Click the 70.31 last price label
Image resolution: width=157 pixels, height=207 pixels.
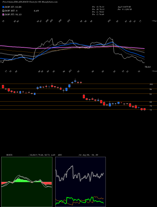[x=148, y=67]
